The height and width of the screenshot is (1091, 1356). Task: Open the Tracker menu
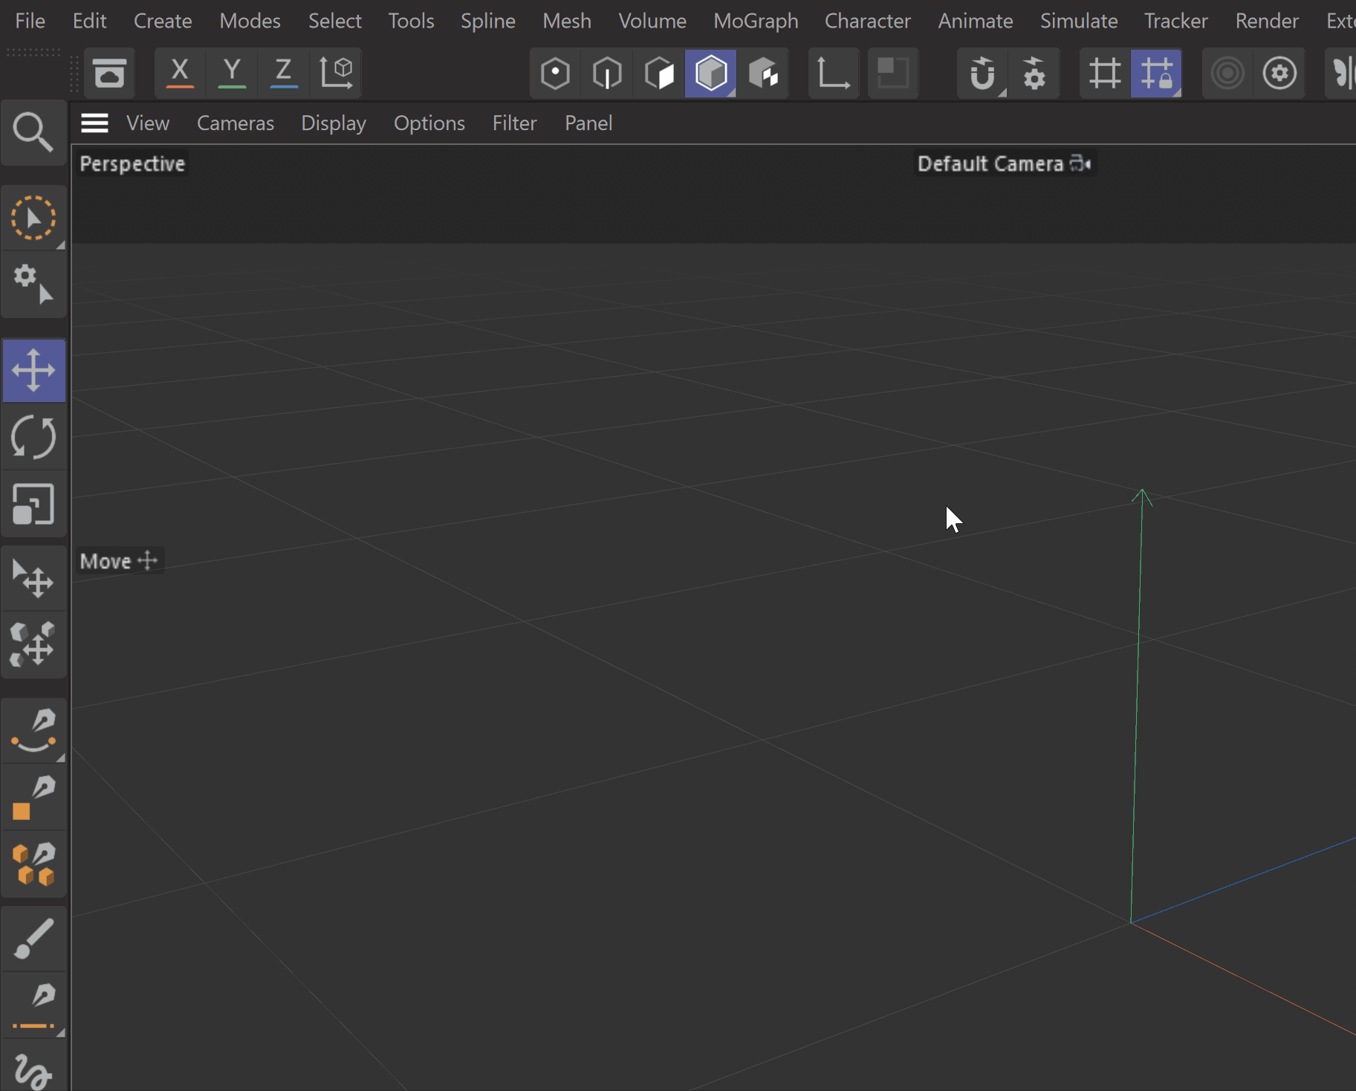point(1176,21)
